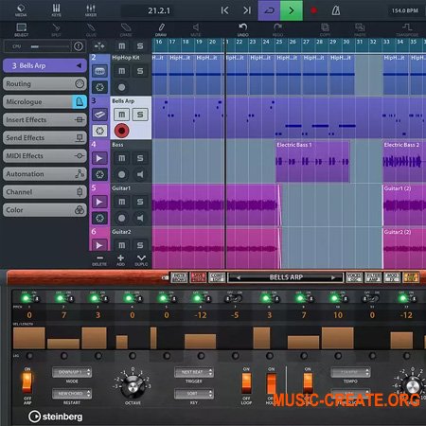Viewport: 426px width, 426px height.
Task: Load the previous Micrologue preset
Action: (x=239, y=277)
